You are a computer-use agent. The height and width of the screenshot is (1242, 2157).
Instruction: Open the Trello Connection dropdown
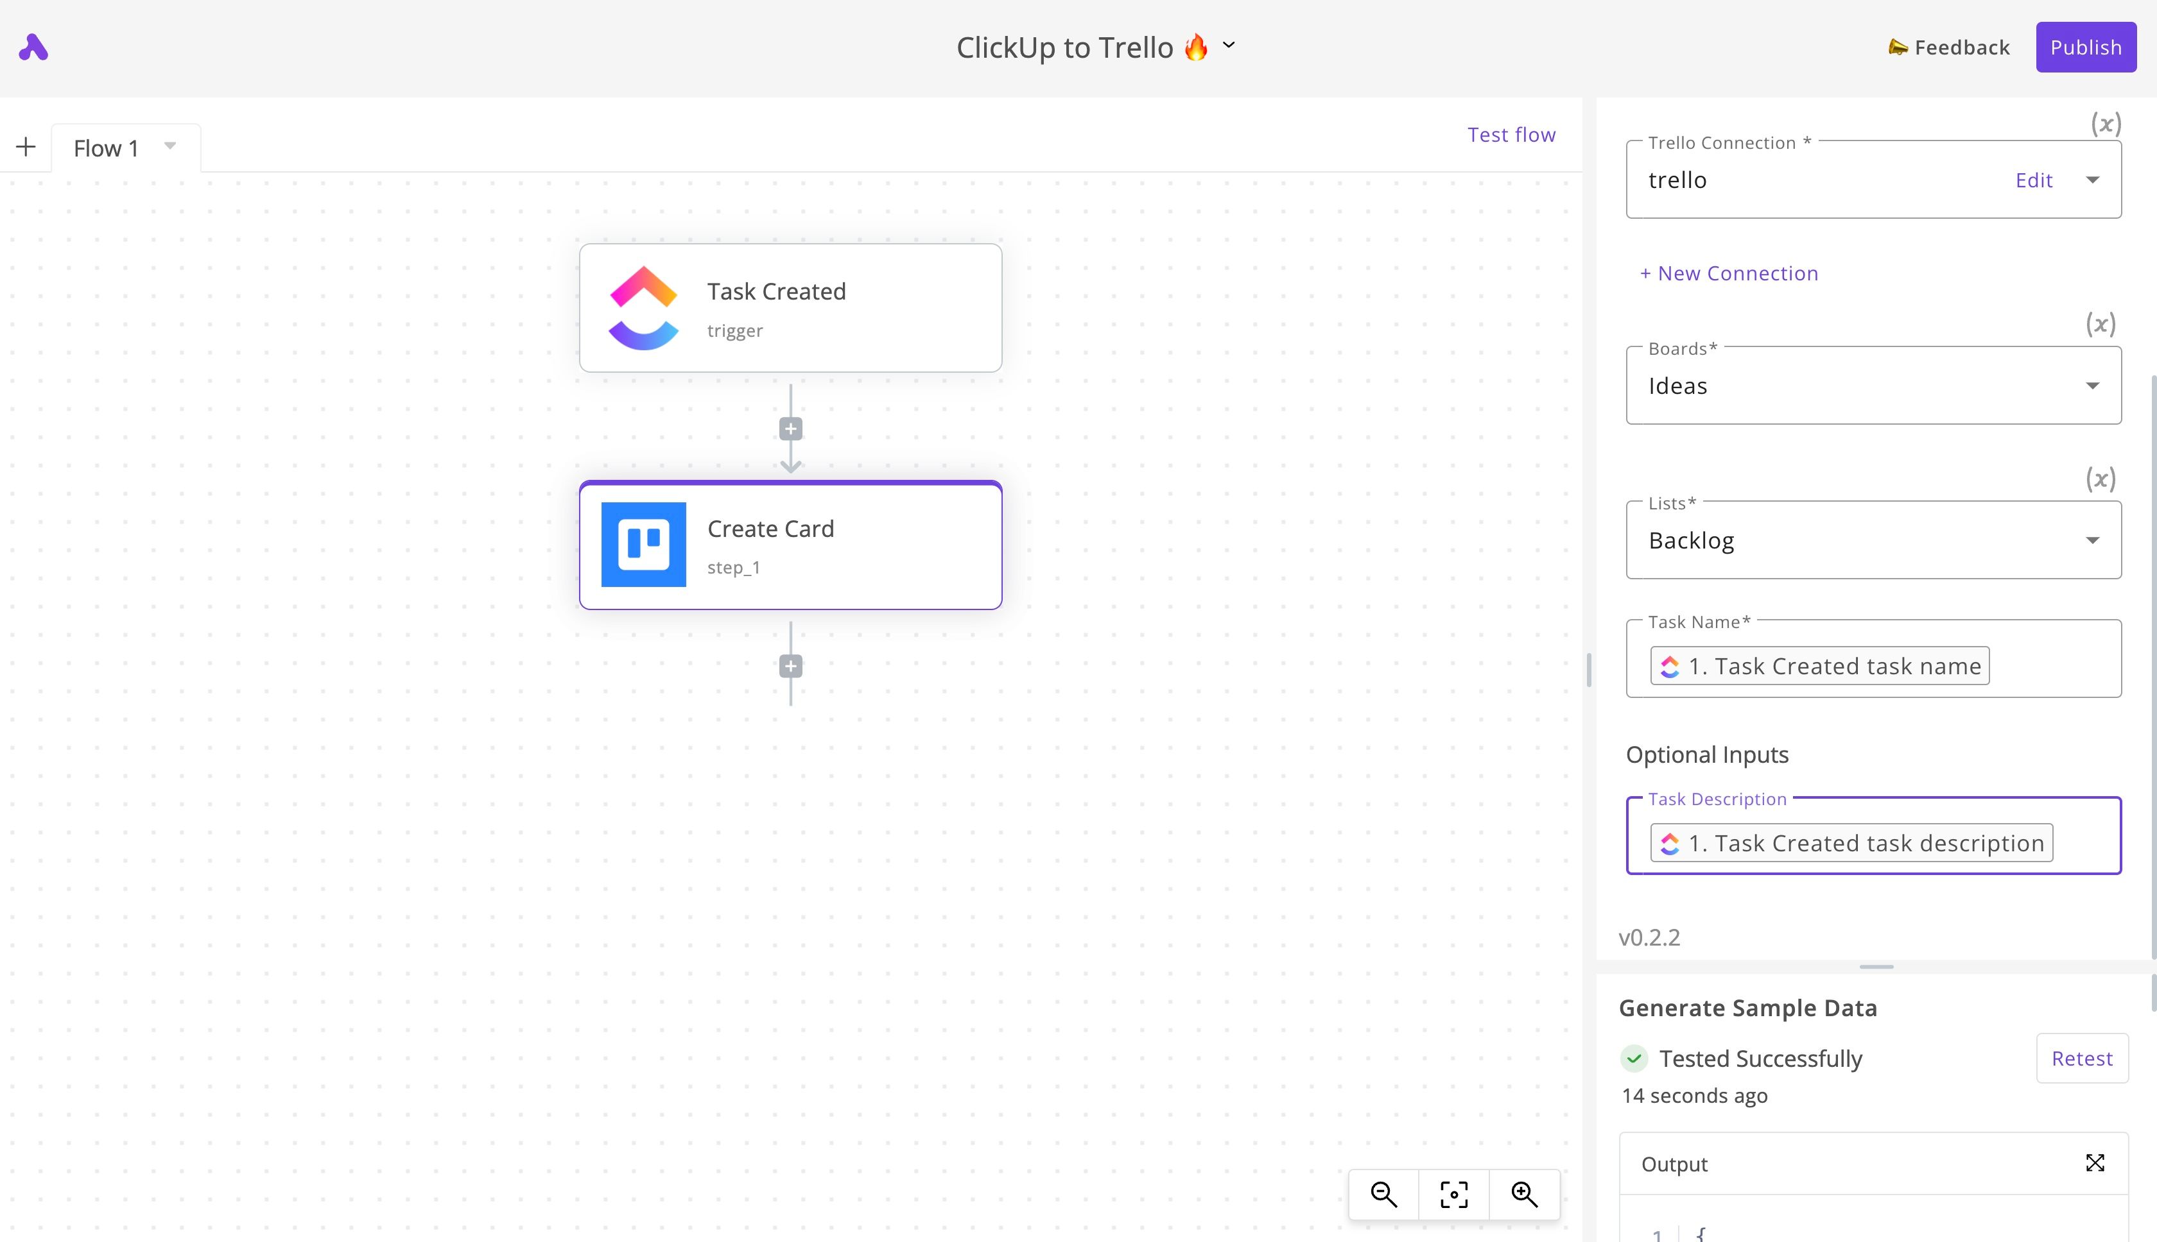(x=2092, y=180)
